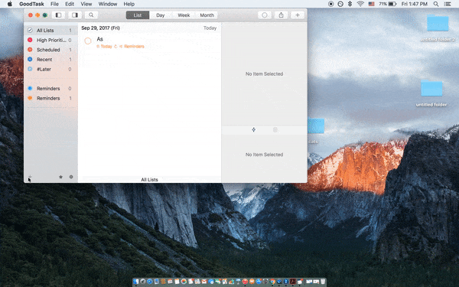The height and width of the screenshot is (287, 459).
Task: Open the Scheduled smart list
Action: (x=50, y=50)
